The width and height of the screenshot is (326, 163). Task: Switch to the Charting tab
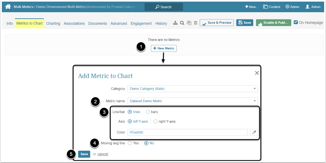click(x=53, y=23)
